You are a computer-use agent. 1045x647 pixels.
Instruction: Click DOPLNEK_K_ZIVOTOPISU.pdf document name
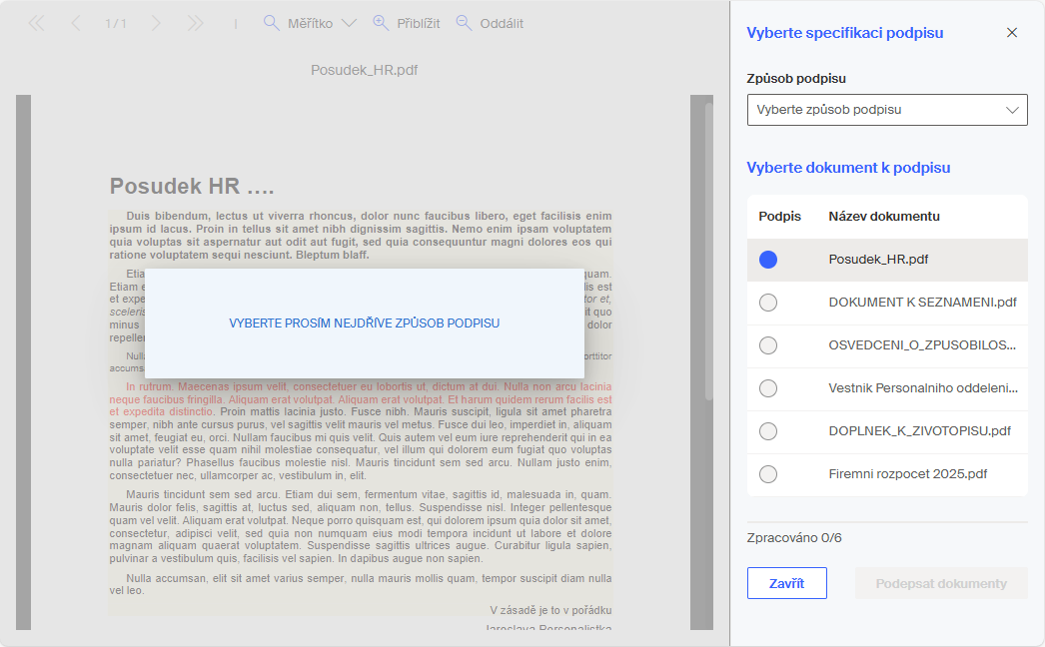(920, 431)
